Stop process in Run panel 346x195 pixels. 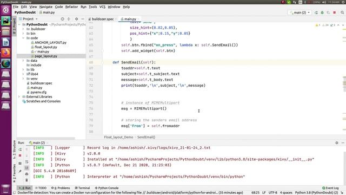click(x=20, y=155)
